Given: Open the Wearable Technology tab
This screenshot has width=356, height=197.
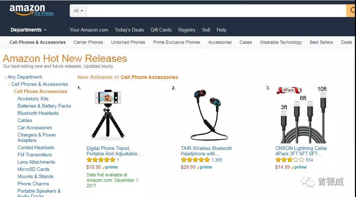Looking at the screenshot, I should coord(280,42).
